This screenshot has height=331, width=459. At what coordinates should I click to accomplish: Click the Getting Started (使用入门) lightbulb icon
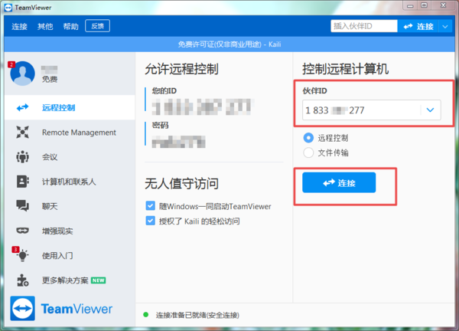click(22, 255)
